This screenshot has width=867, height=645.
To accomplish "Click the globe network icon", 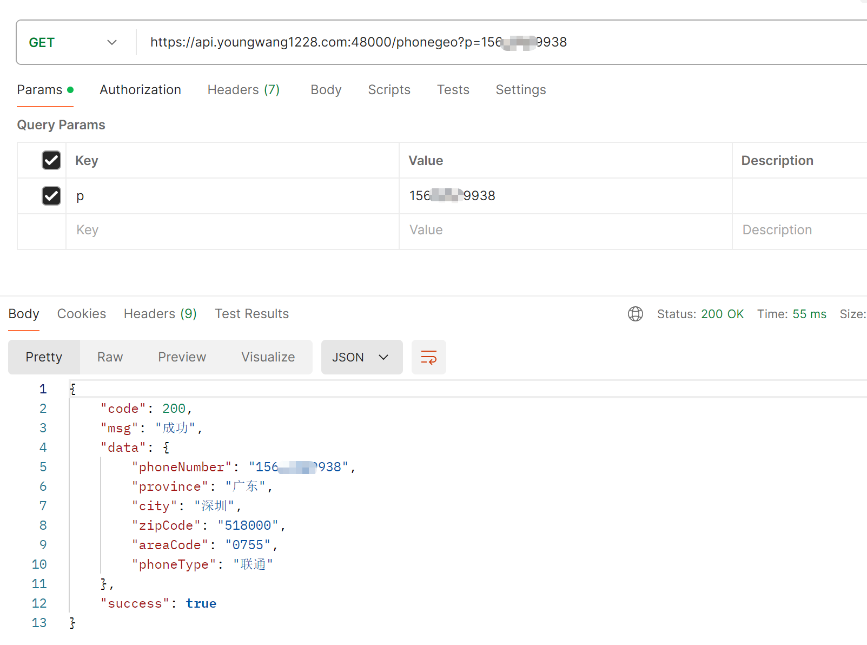I will coord(636,314).
